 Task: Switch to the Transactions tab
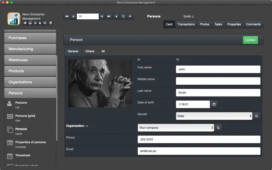(186, 24)
